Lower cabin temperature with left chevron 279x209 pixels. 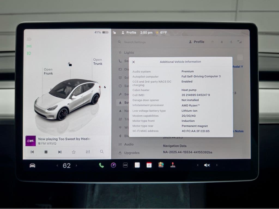point(57,165)
